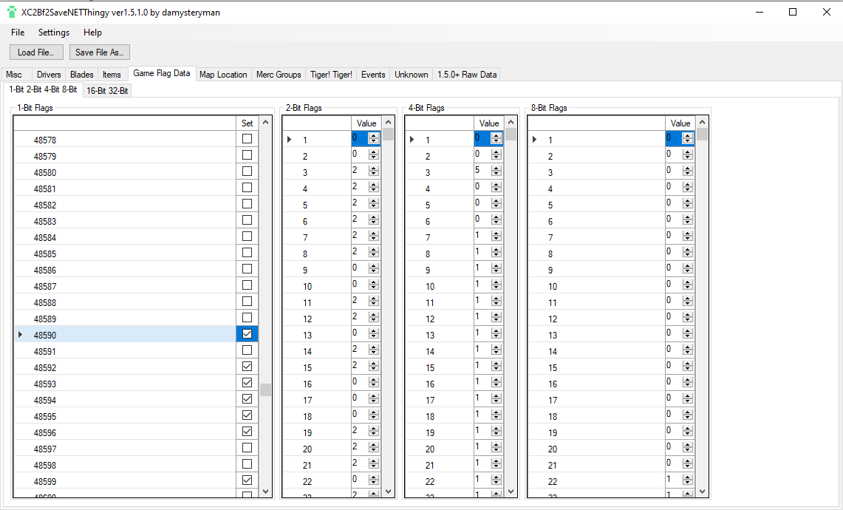The image size is (843, 510).
Task: Click the value stepper for 4-Bit flag 7
Action: point(496,237)
